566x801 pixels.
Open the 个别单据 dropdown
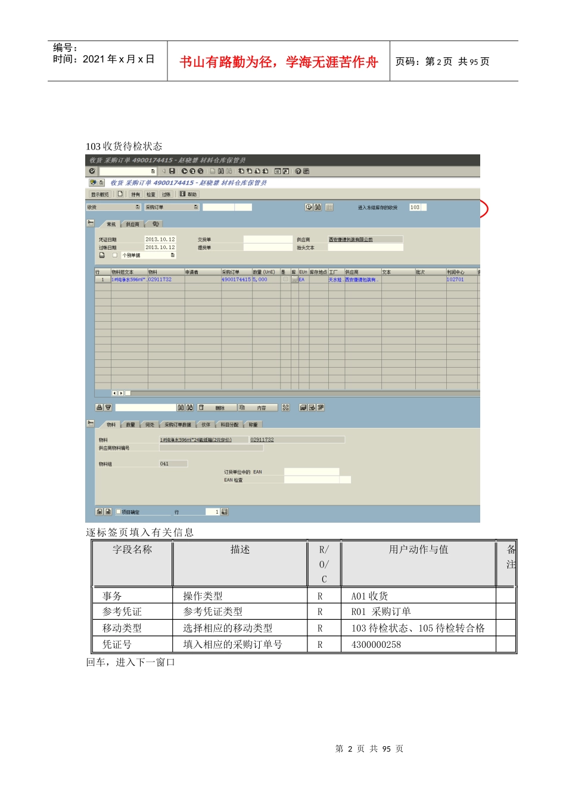[173, 255]
